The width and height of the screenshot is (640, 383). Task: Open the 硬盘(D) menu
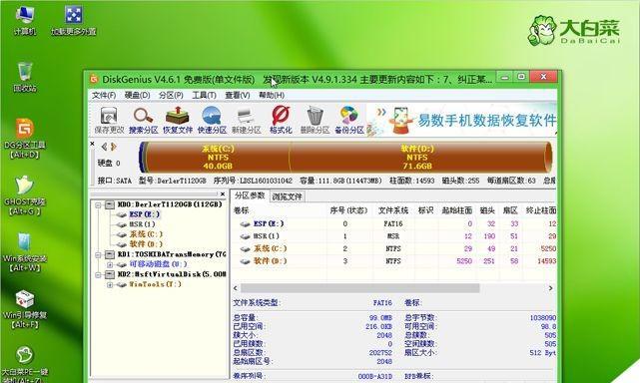coord(137,95)
